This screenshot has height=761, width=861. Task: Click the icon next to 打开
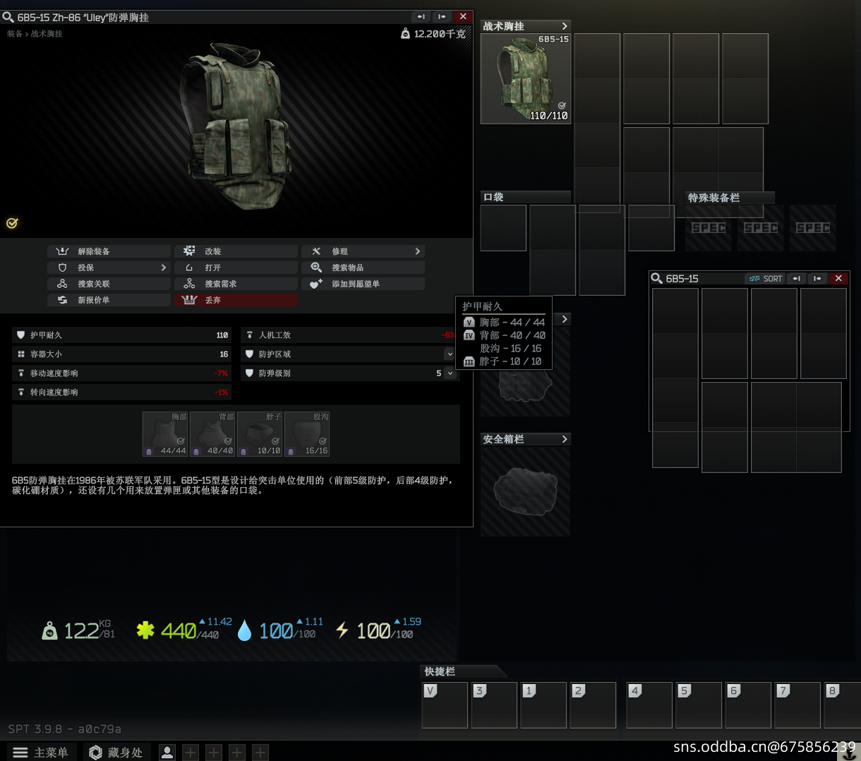tap(189, 268)
